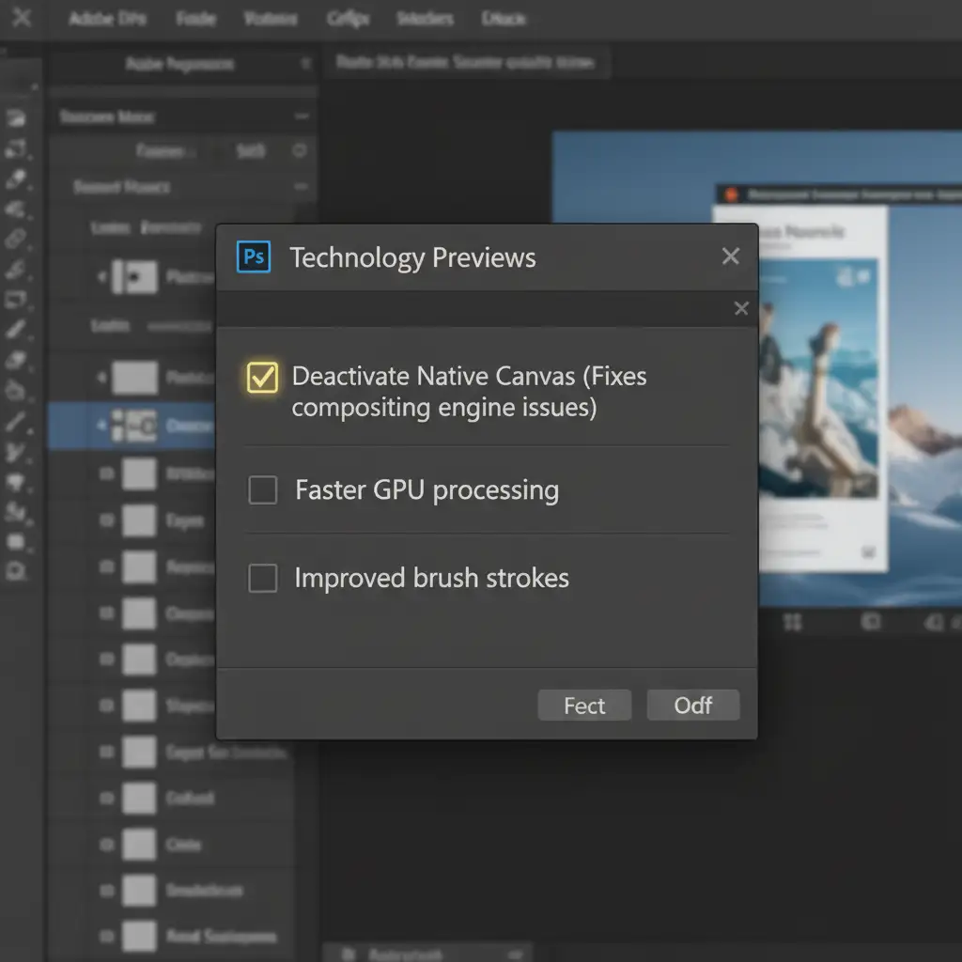The image size is (962, 962).
Task: Select the Eyedropper tool in the toolbar
Action: pyautogui.click(x=16, y=178)
